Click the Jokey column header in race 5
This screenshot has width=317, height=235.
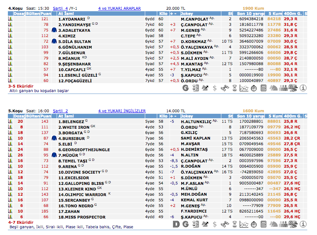pos(186,116)
